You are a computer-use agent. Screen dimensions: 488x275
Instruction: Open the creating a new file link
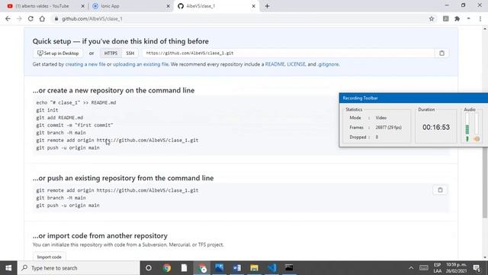click(x=85, y=64)
